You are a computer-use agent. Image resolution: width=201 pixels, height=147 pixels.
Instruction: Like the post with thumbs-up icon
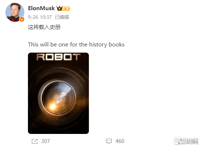tap(178, 141)
